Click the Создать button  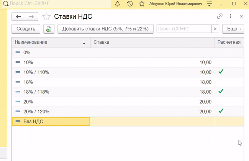[26, 29]
